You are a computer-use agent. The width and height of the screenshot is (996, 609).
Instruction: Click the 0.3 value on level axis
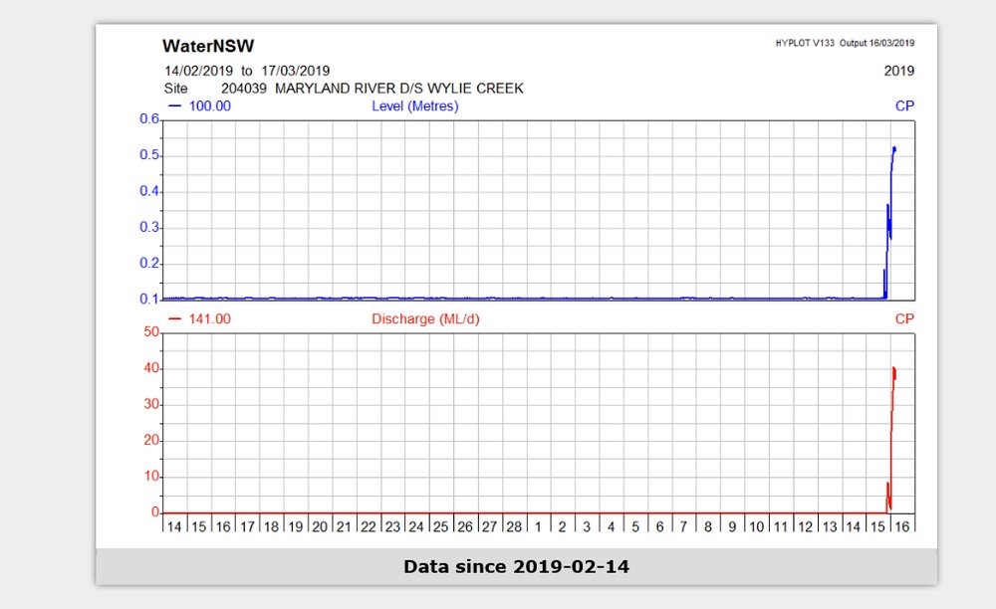pos(149,227)
